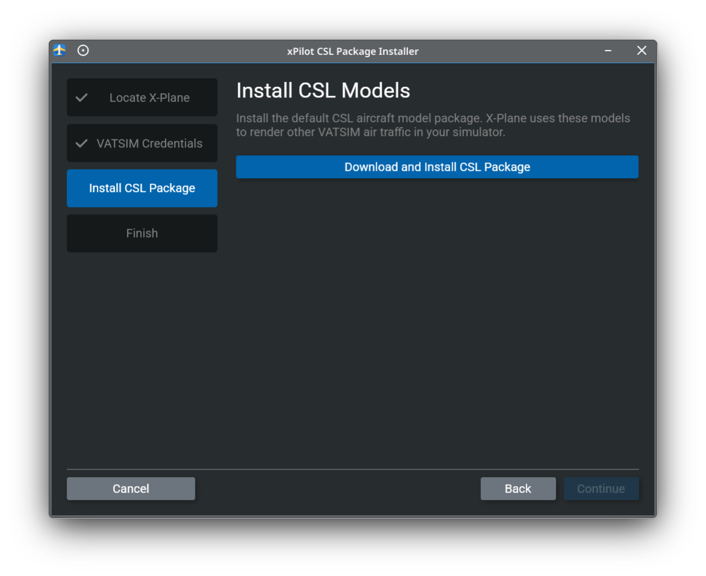Click the checkmark beside VATSIM Credentials
This screenshot has width=706, height=576.
coord(81,143)
